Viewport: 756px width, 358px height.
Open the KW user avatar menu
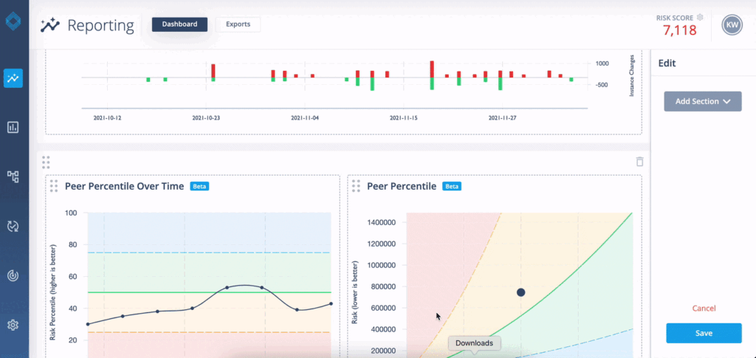[x=732, y=25]
